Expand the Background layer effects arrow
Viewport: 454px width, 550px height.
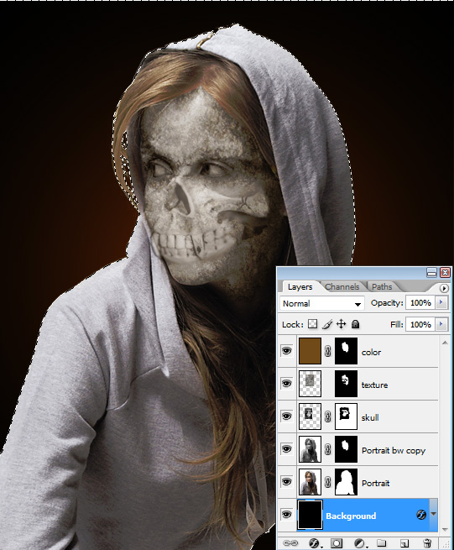pos(433,514)
